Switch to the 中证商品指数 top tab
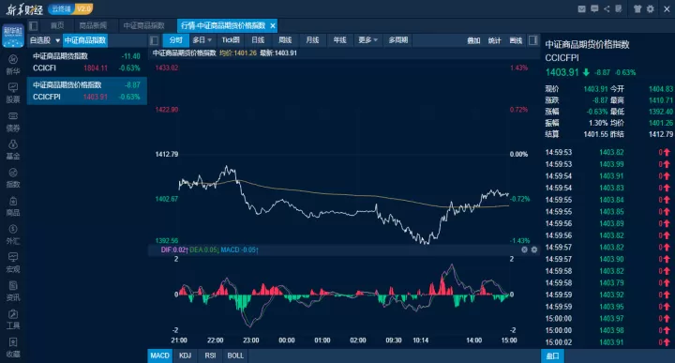Viewport: 675px width, 363px height. [x=143, y=26]
